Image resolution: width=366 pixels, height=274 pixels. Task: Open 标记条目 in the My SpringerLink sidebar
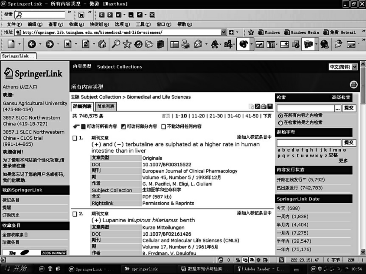pyautogui.click(x=11, y=200)
